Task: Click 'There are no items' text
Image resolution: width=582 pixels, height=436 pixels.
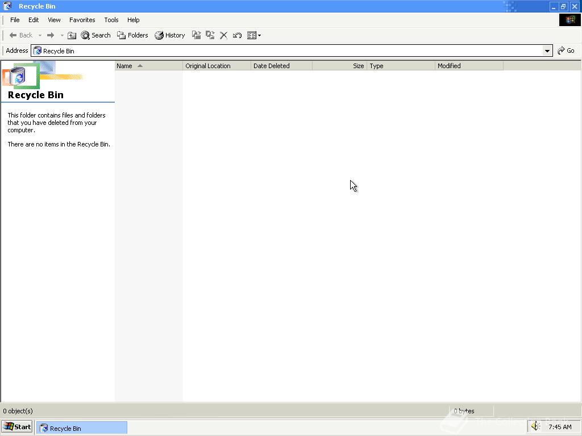Action: 59,144
